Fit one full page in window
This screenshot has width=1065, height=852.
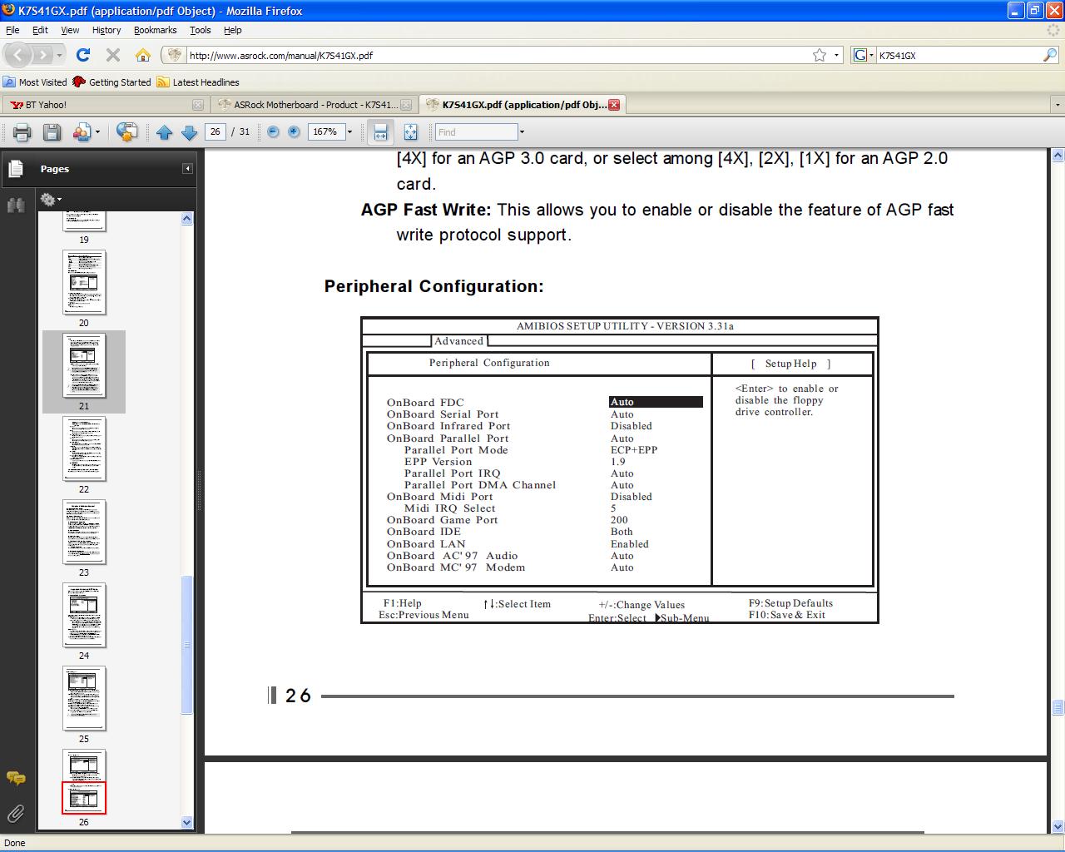tap(410, 132)
